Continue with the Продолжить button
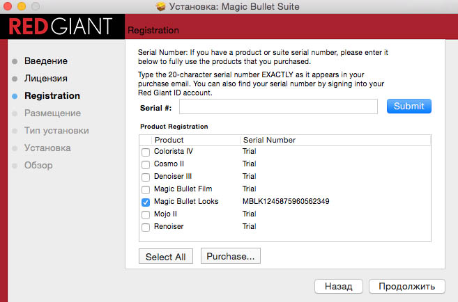The image size is (458, 302). [407, 286]
